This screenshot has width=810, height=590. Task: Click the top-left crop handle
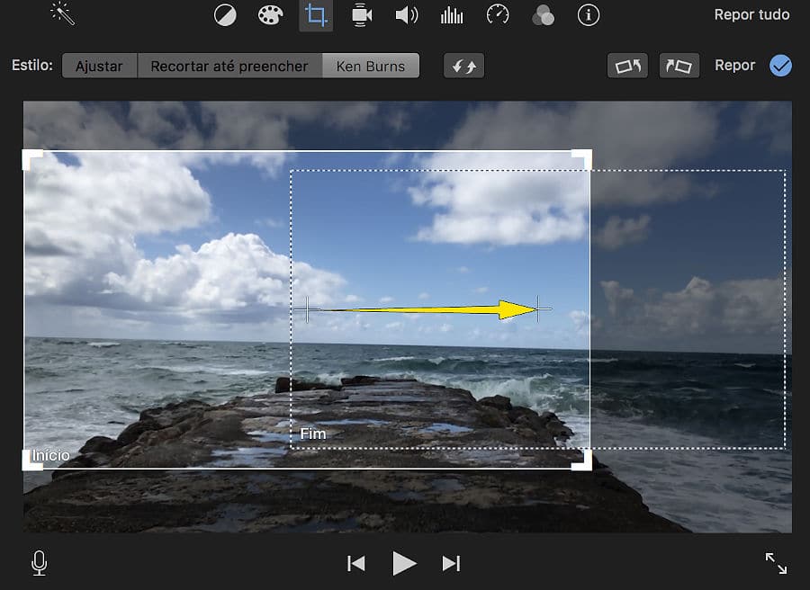pos(32,159)
